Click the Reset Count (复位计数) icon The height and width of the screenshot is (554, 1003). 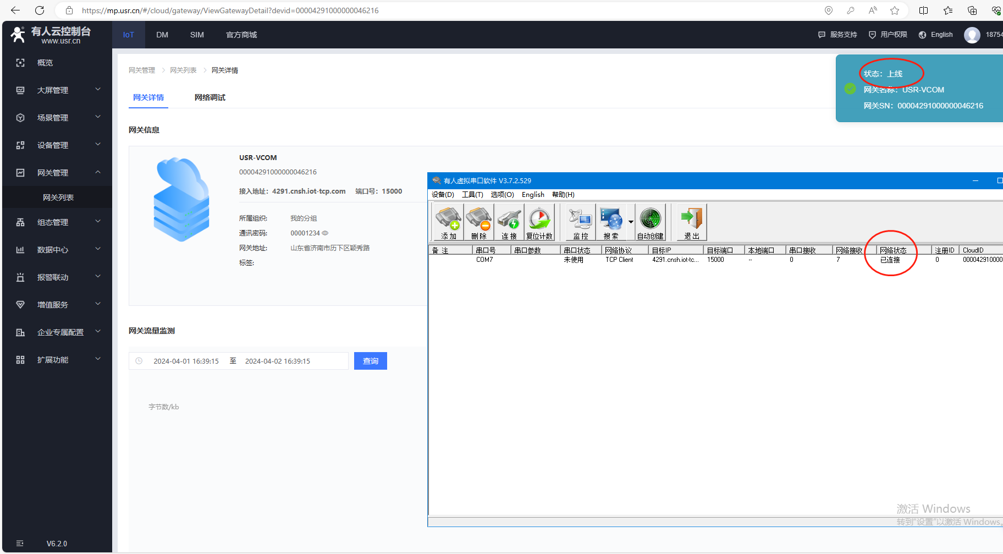[x=539, y=222]
